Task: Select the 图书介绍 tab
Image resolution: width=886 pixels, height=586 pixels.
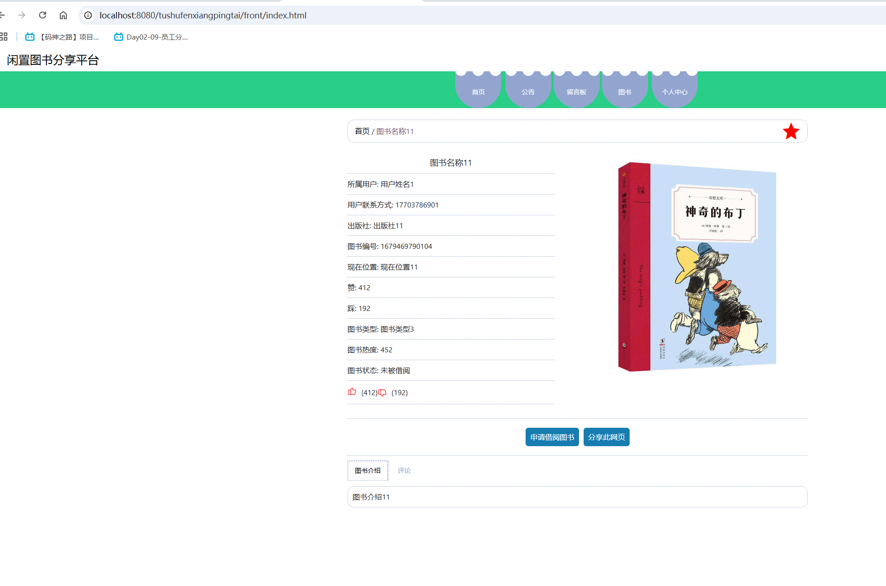Action: coord(368,471)
